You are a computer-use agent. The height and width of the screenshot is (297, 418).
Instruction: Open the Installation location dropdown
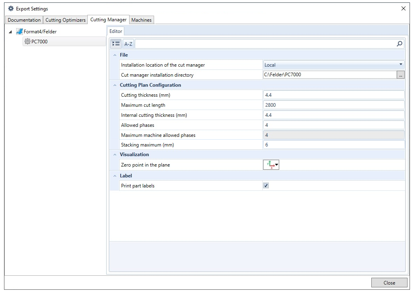[334, 65]
